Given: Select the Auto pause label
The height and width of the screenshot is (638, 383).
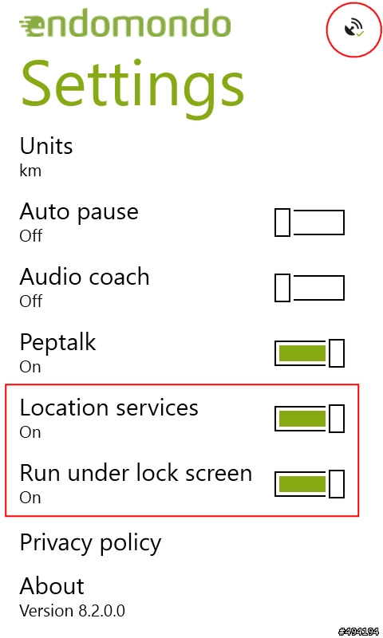Looking at the screenshot, I should pyautogui.click(x=79, y=212).
